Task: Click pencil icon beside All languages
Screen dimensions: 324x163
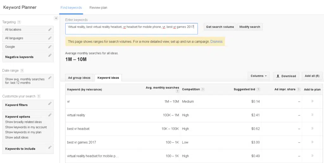Action: click(50, 38)
